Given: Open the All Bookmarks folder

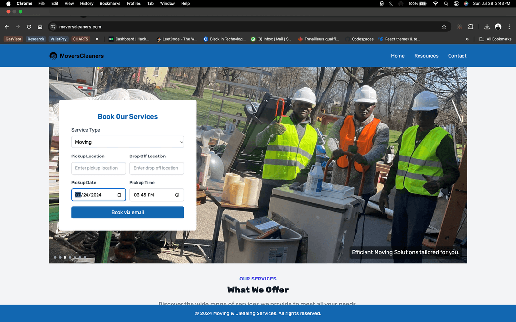Looking at the screenshot, I should tap(495, 39).
